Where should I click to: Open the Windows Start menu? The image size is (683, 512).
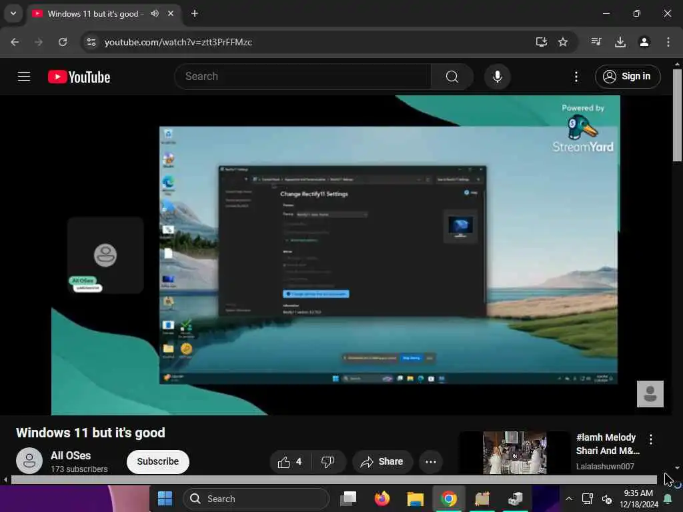coord(165,499)
